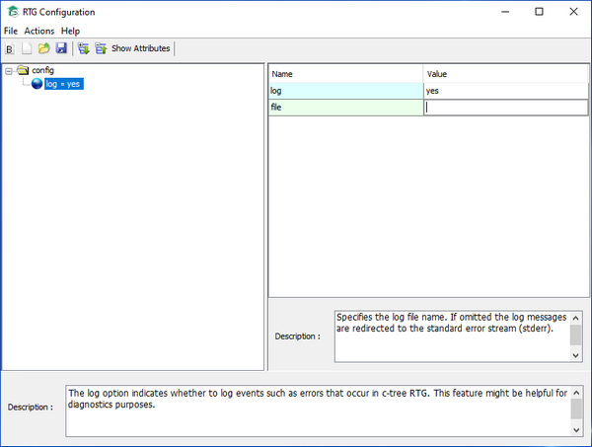Image resolution: width=592 pixels, height=447 pixels.
Task: Click the attribute description scrollbar thumb
Action: (575, 335)
